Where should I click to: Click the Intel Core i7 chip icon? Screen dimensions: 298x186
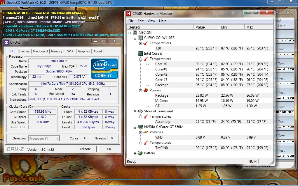point(140,54)
